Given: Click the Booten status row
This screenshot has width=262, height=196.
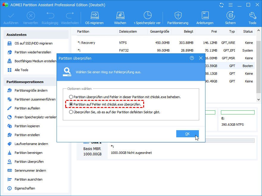Looking at the screenshot, I should click(x=230, y=66).
